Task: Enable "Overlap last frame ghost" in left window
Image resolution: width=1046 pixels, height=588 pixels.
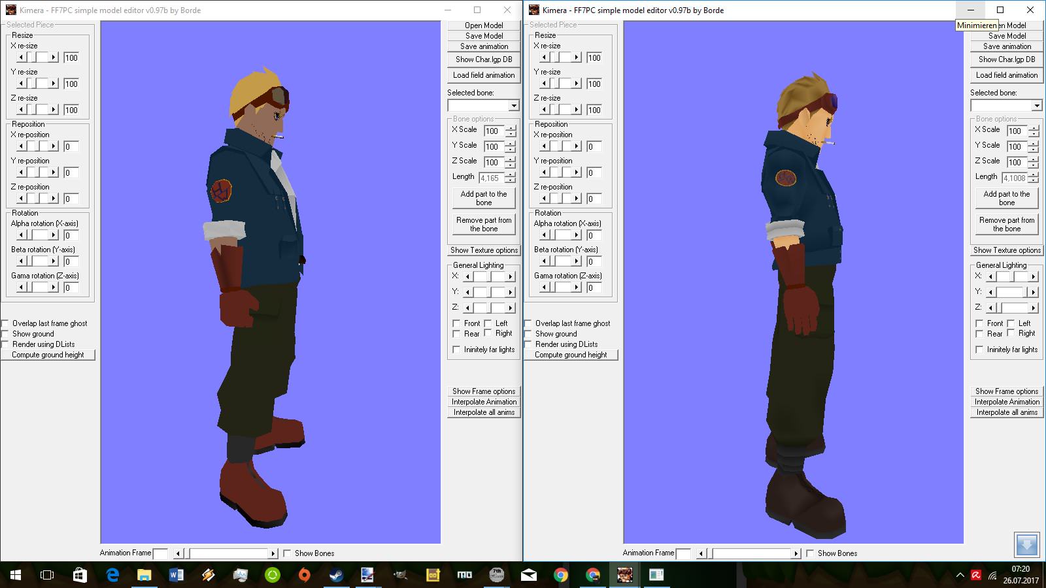Action: (x=5, y=323)
